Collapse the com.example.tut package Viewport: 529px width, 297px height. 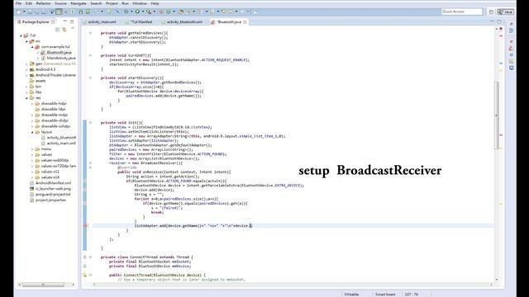pyautogui.click(x=32, y=47)
